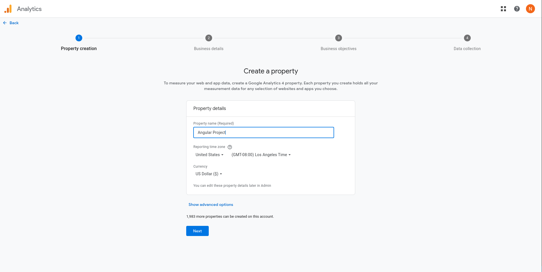Switch to the Business details step label
The width and height of the screenshot is (542, 272).
click(208, 48)
